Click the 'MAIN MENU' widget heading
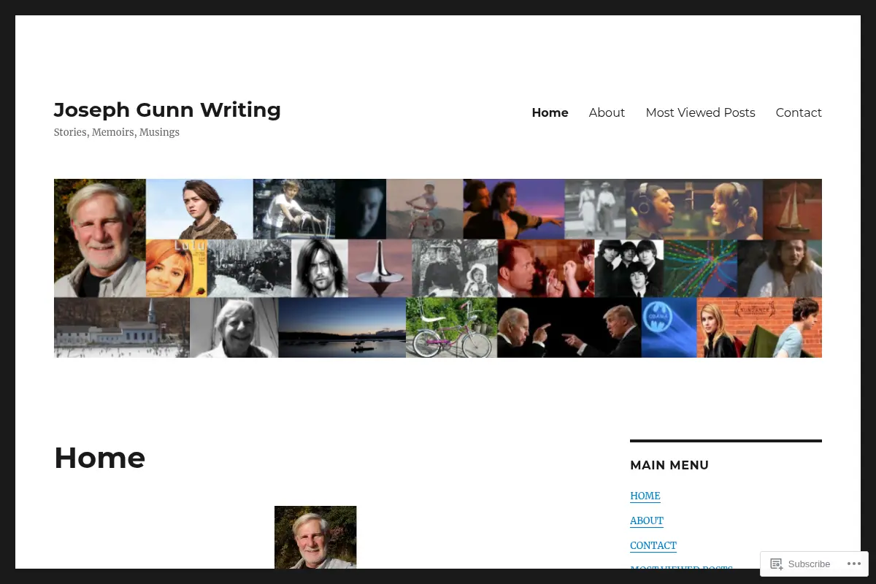Screen dimensions: 876x584 pyautogui.click(x=669, y=465)
